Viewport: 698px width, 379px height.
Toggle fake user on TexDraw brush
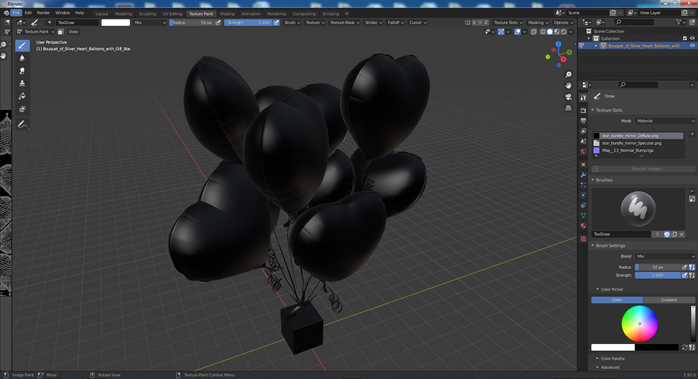[667, 234]
